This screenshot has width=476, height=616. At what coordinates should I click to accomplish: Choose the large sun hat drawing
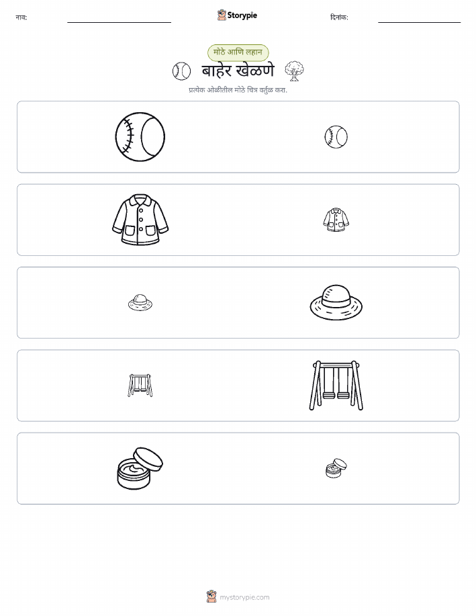tap(336, 302)
